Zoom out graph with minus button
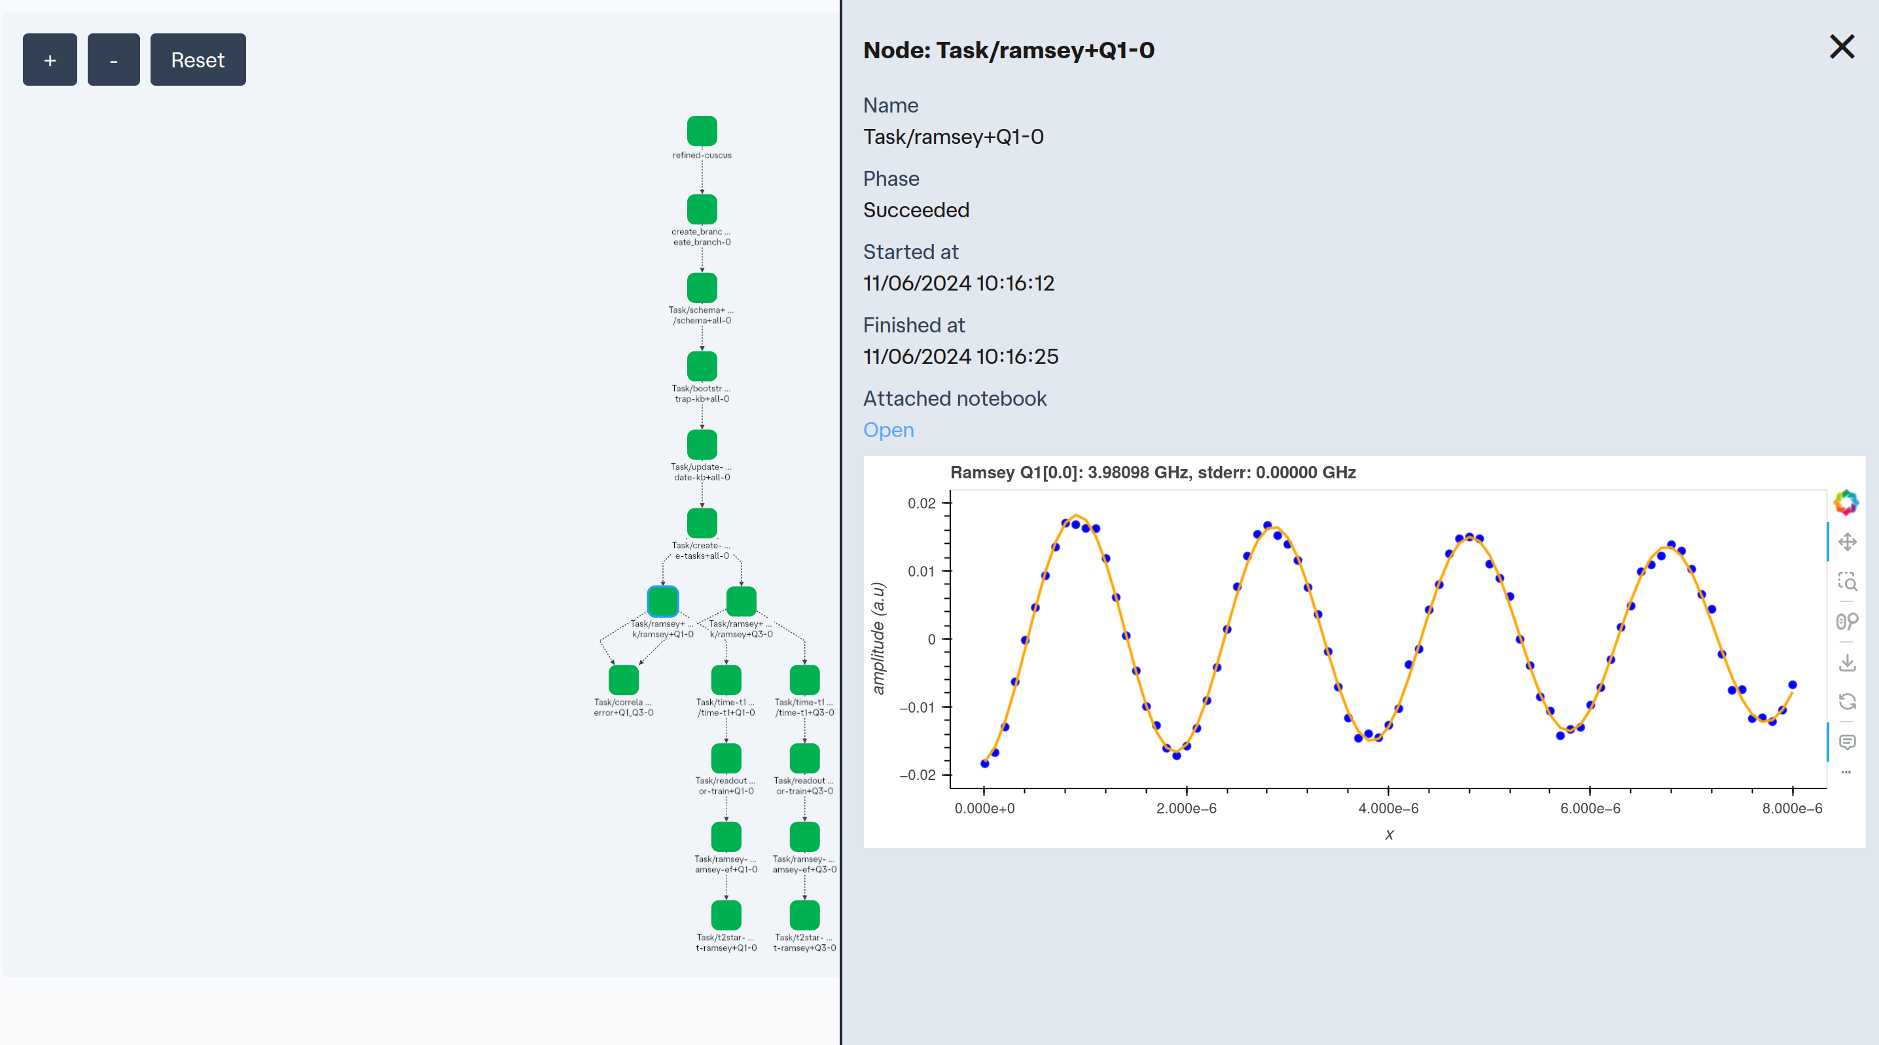Screen dimensions: 1879x1045 pyautogui.click(x=113, y=60)
